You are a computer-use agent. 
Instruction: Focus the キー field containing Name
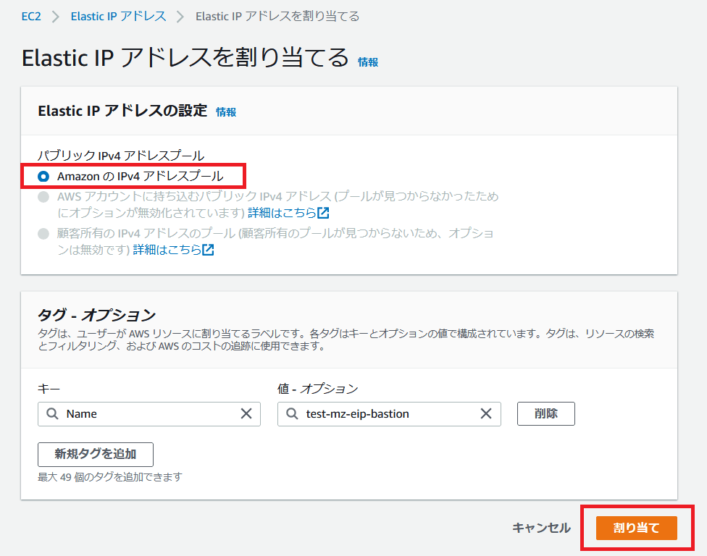(149, 414)
